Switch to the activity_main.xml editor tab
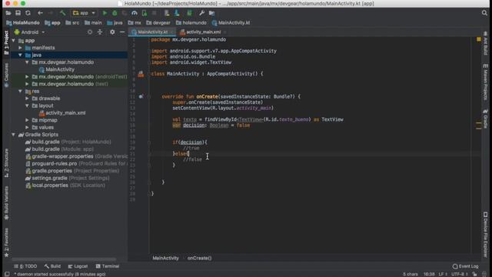492x277 pixels. tap(201, 32)
